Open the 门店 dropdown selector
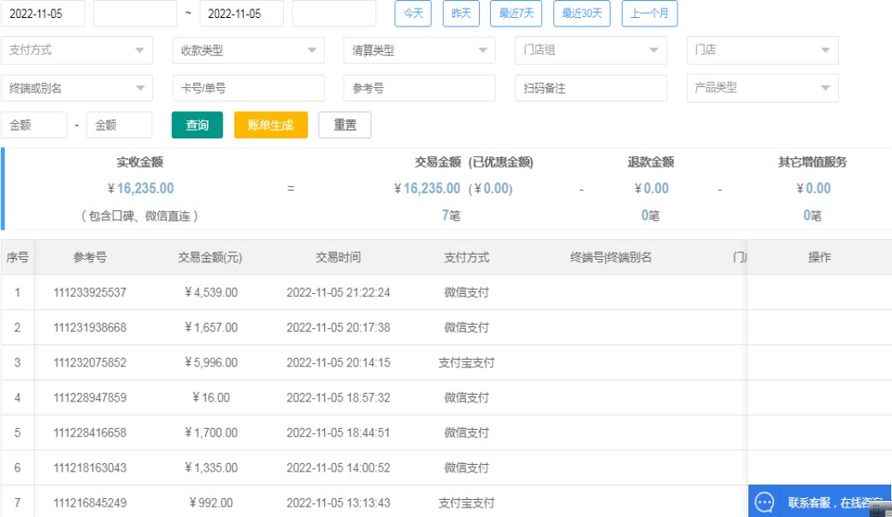This screenshot has width=892, height=517. (761, 50)
